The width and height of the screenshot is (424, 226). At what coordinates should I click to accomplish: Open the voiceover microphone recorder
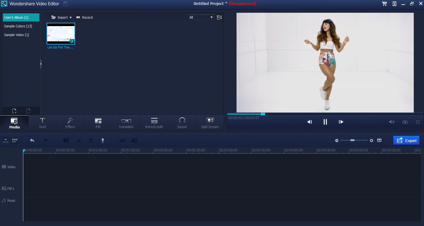coord(102,141)
